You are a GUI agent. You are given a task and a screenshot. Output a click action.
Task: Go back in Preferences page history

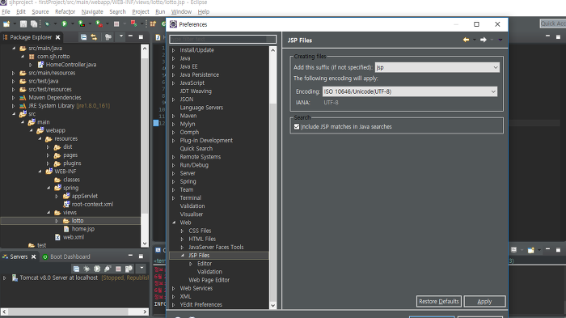(466, 40)
